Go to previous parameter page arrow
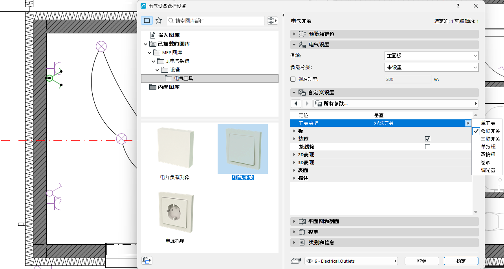The width and height of the screenshot is (504, 269). pyautogui.click(x=296, y=104)
